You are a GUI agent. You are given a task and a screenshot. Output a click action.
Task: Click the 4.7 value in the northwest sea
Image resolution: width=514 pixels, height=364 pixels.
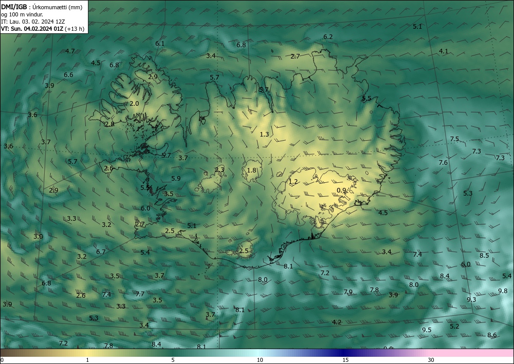(x=70, y=51)
